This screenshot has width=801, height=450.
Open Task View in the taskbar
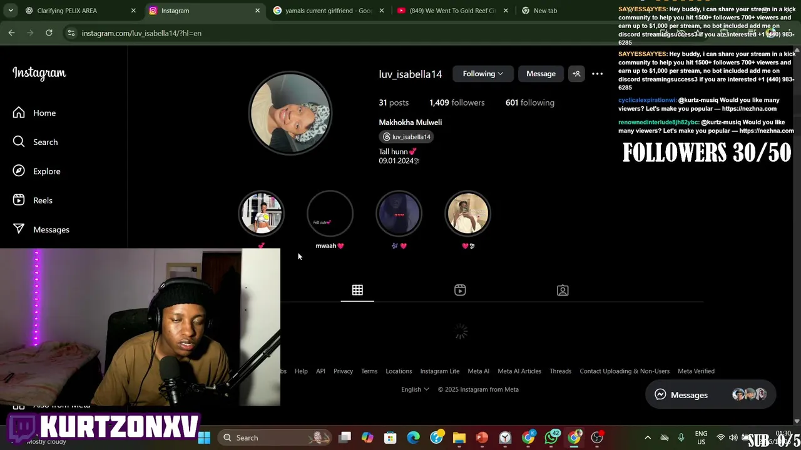click(345, 438)
